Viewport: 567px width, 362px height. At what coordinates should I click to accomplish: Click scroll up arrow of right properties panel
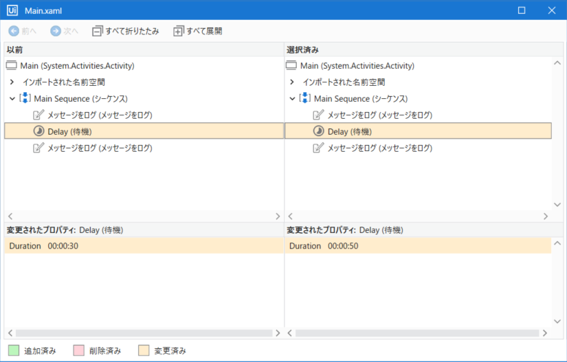pyautogui.click(x=557, y=243)
